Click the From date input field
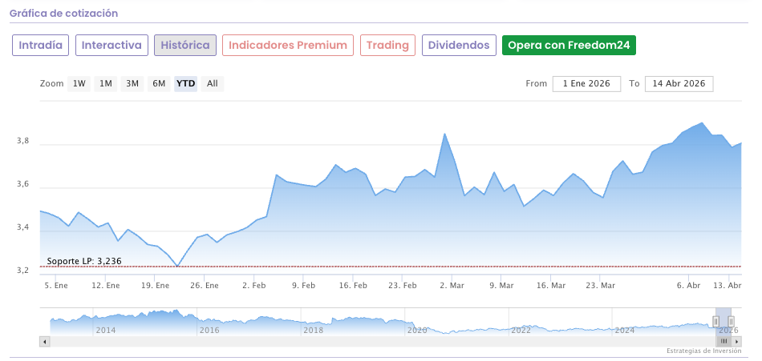Viewport: 762px width, 361px height. tap(586, 83)
